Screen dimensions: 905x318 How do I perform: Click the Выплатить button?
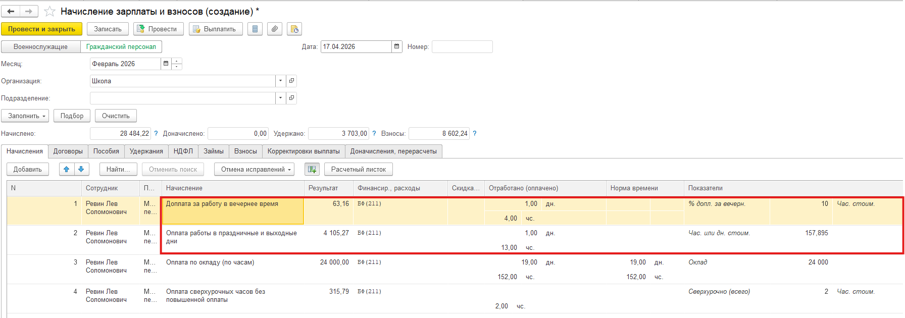(x=216, y=29)
